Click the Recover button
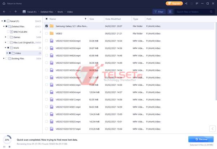The height and width of the screenshot is (149, 217). [x=201, y=139]
